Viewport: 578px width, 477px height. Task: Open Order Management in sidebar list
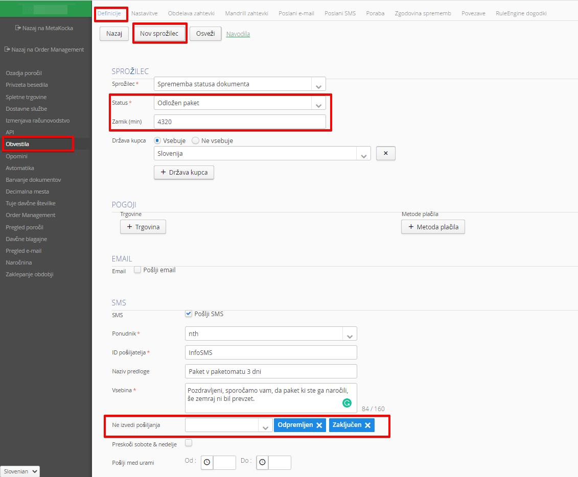tap(30, 215)
